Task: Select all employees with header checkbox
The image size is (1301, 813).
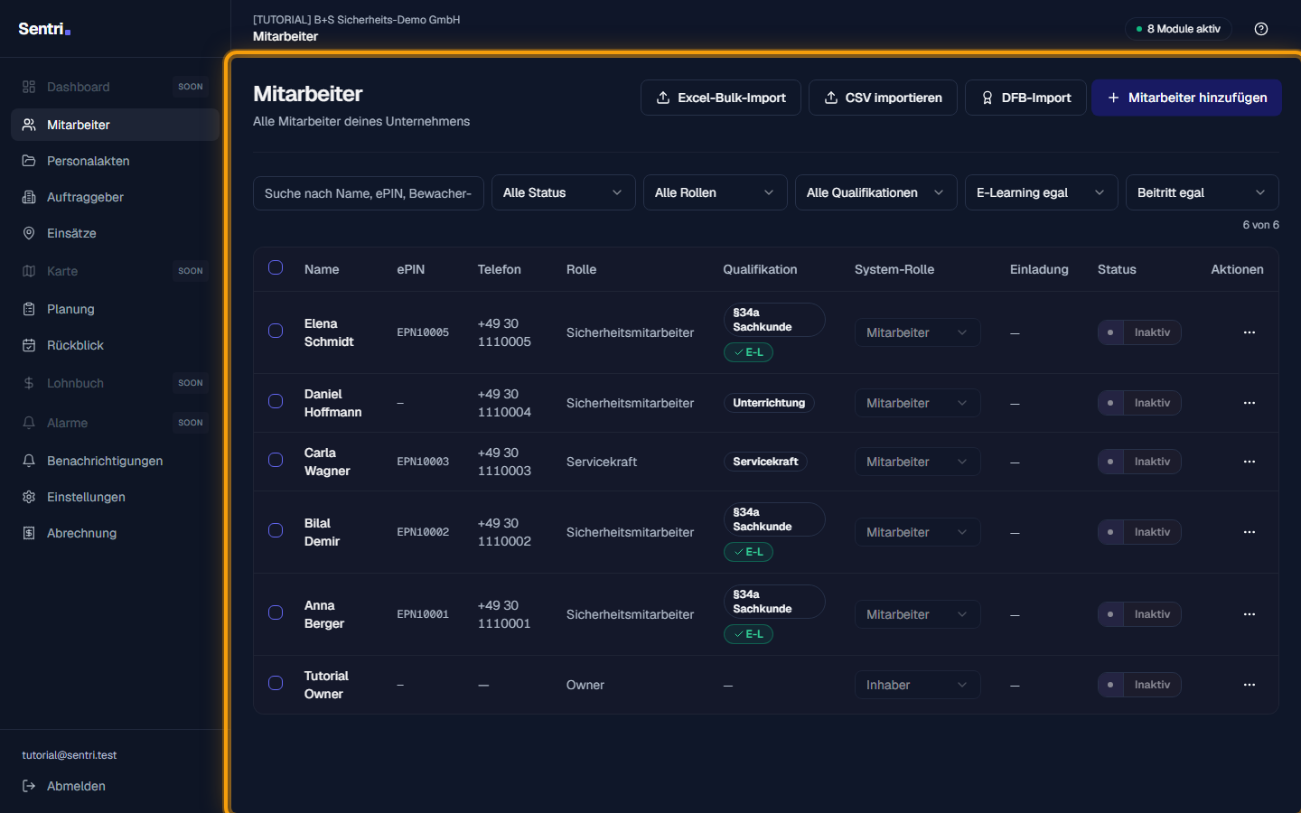Action: pyautogui.click(x=276, y=267)
